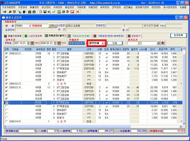This screenshot has height=141, width=190.
Task: Click start date spinner arrows
Action: [28, 43]
